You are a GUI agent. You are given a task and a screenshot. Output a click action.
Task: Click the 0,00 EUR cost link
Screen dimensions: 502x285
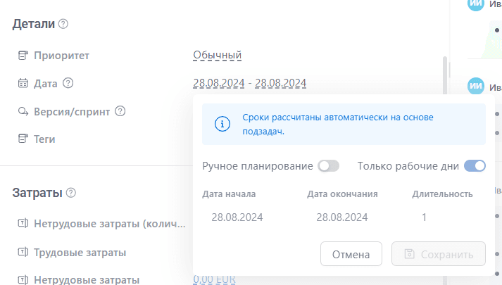[x=214, y=279]
